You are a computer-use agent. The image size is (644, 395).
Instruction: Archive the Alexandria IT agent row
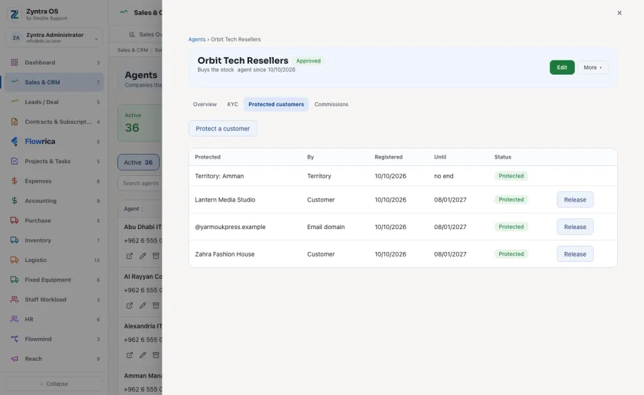point(156,355)
